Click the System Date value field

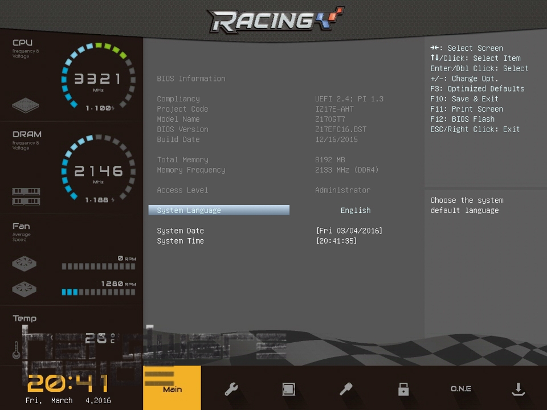(x=349, y=231)
